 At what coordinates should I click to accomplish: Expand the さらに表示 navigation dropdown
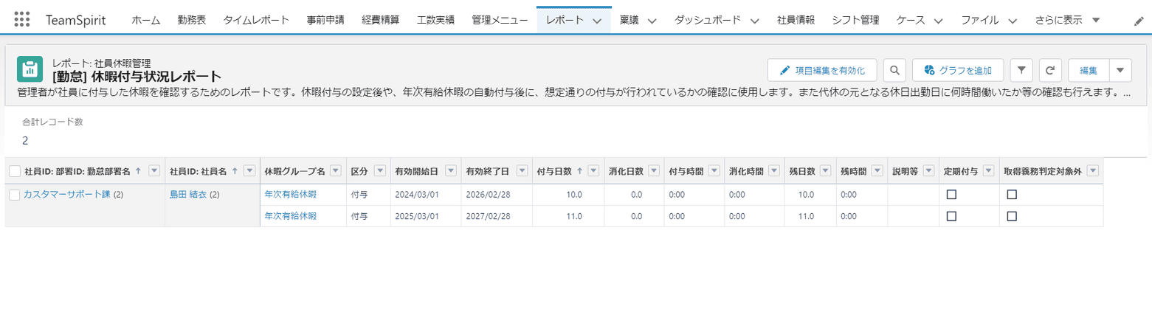[x=1095, y=21]
